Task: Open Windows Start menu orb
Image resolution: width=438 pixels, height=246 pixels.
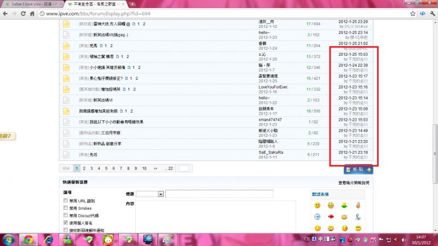Action: point(8,240)
